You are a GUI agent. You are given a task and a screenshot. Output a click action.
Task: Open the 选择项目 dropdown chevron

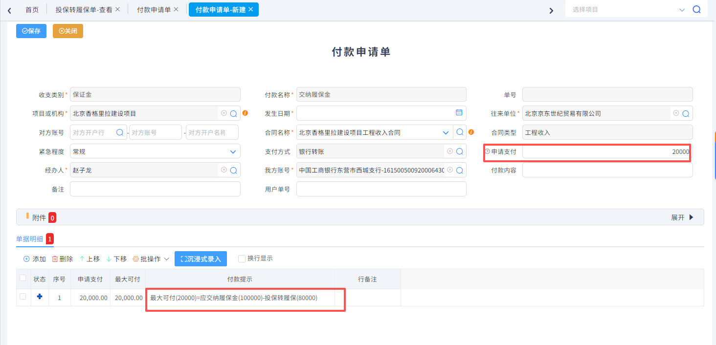682,10
